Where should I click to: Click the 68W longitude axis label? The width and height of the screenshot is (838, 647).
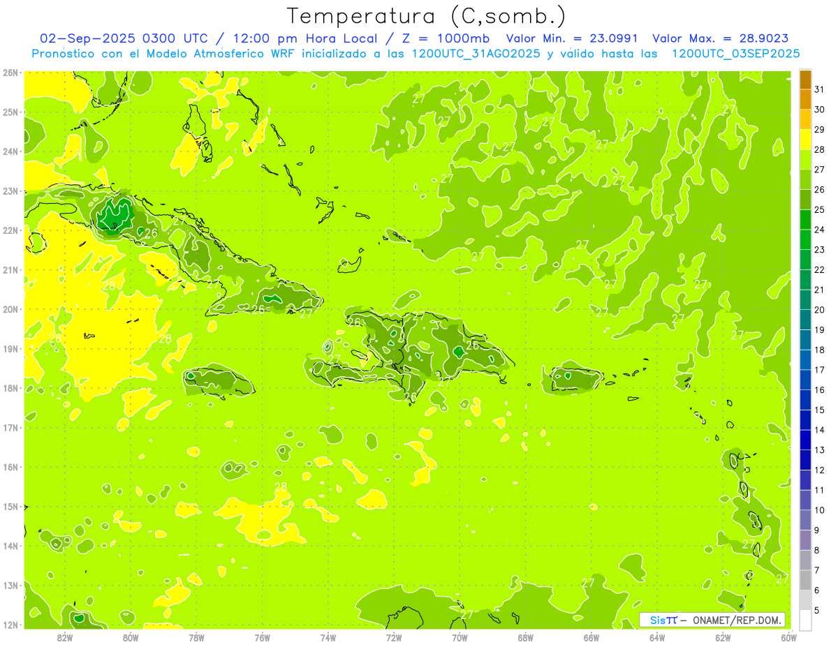tap(526, 638)
